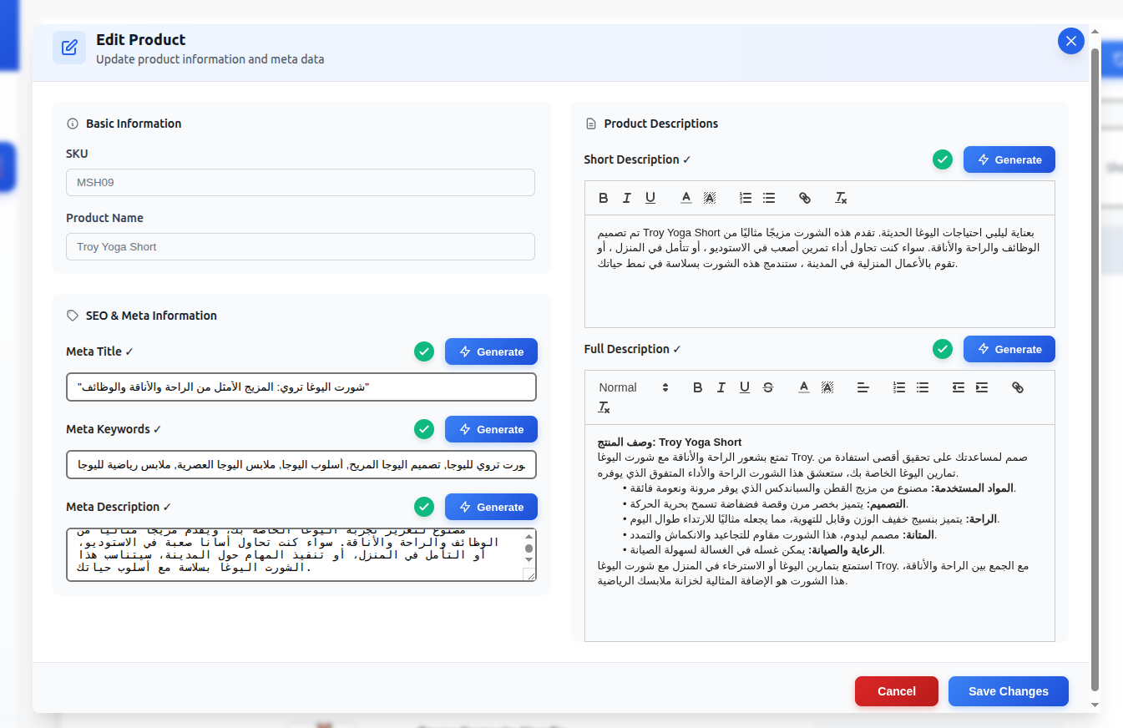The height and width of the screenshot is (728, 1123).
Task: Click Save Changes button
Action: click(1008, 691)
